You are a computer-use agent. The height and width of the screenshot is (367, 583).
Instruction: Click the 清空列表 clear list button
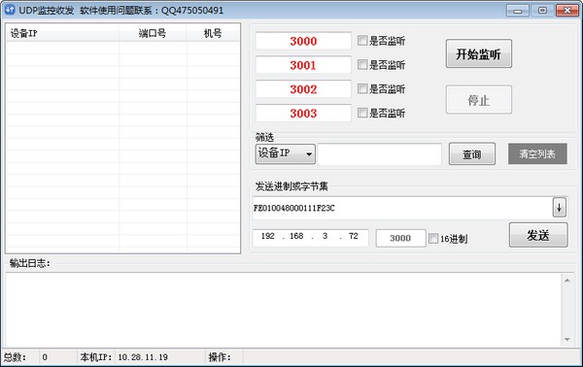click(x=537, y=153)
